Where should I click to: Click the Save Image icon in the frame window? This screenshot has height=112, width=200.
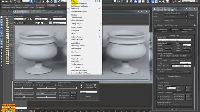pos(15,23)
